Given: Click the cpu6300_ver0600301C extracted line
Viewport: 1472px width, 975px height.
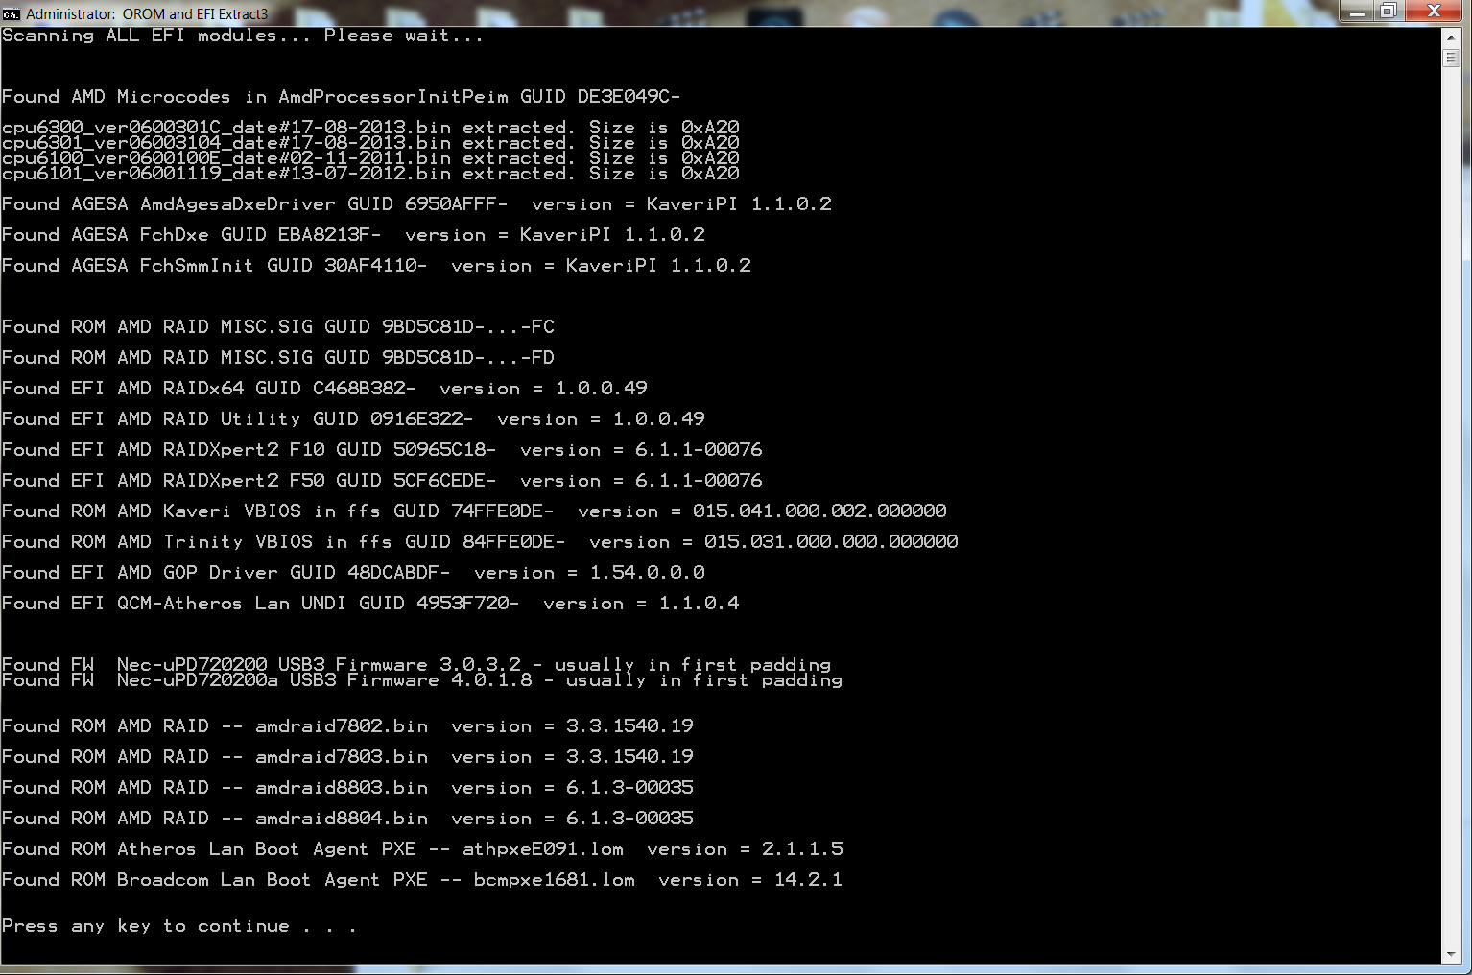Looking at the screenshot, I should 370,127.
